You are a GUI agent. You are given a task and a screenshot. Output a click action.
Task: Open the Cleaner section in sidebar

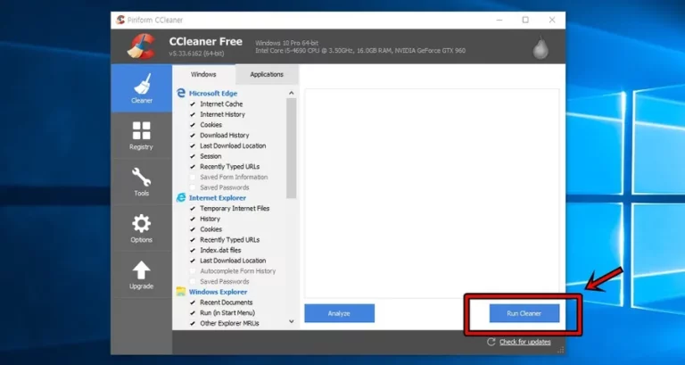tap(141, 88)
